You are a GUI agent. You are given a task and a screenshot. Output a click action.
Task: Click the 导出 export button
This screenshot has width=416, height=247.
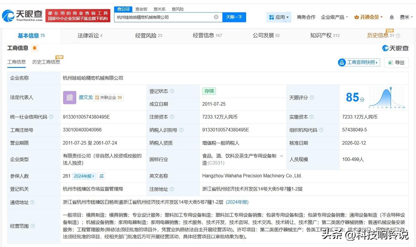[x=396, y=62]
